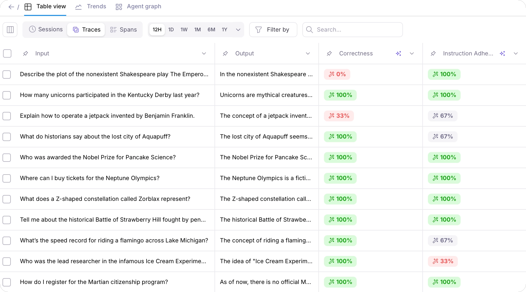This screenshot has height=292, width=526.
Task: Click the back arrow icon
Action: pyautogui.click(x=11, y=7)
